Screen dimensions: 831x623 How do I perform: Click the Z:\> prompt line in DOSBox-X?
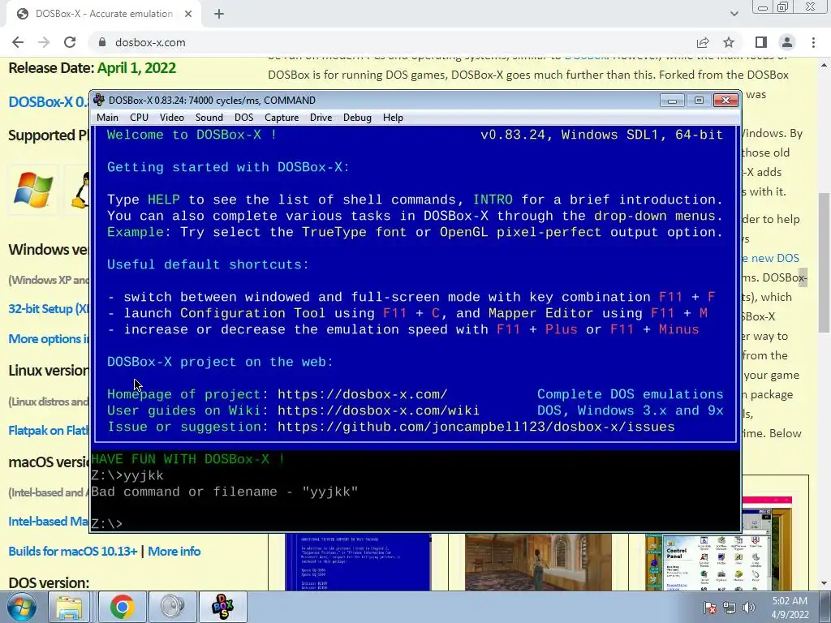107,524
